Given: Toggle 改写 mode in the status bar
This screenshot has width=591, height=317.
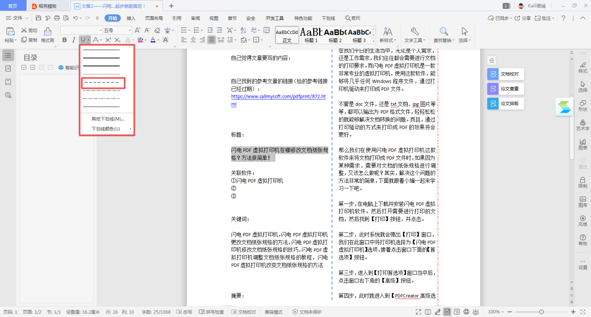Looking at the screenshot, I should click(184, 312).
